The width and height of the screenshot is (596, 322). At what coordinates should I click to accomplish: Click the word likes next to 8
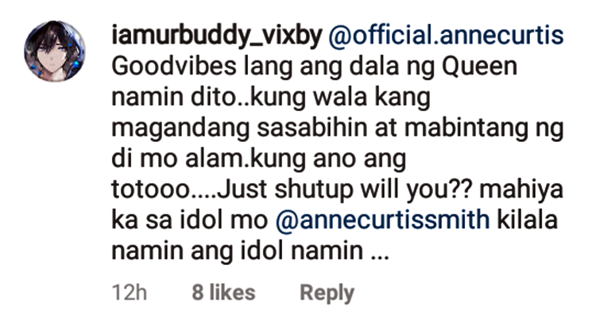[232, 293]
